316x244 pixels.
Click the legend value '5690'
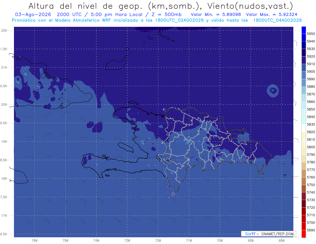(x=311, y=230)
